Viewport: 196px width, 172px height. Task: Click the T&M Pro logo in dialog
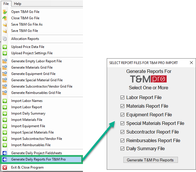148,79
